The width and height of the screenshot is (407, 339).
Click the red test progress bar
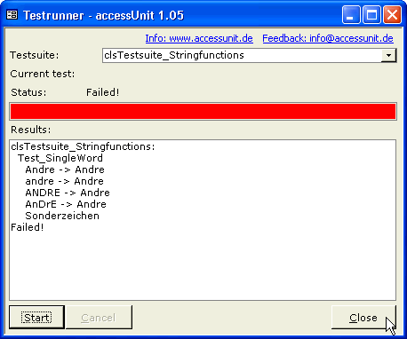203,111
